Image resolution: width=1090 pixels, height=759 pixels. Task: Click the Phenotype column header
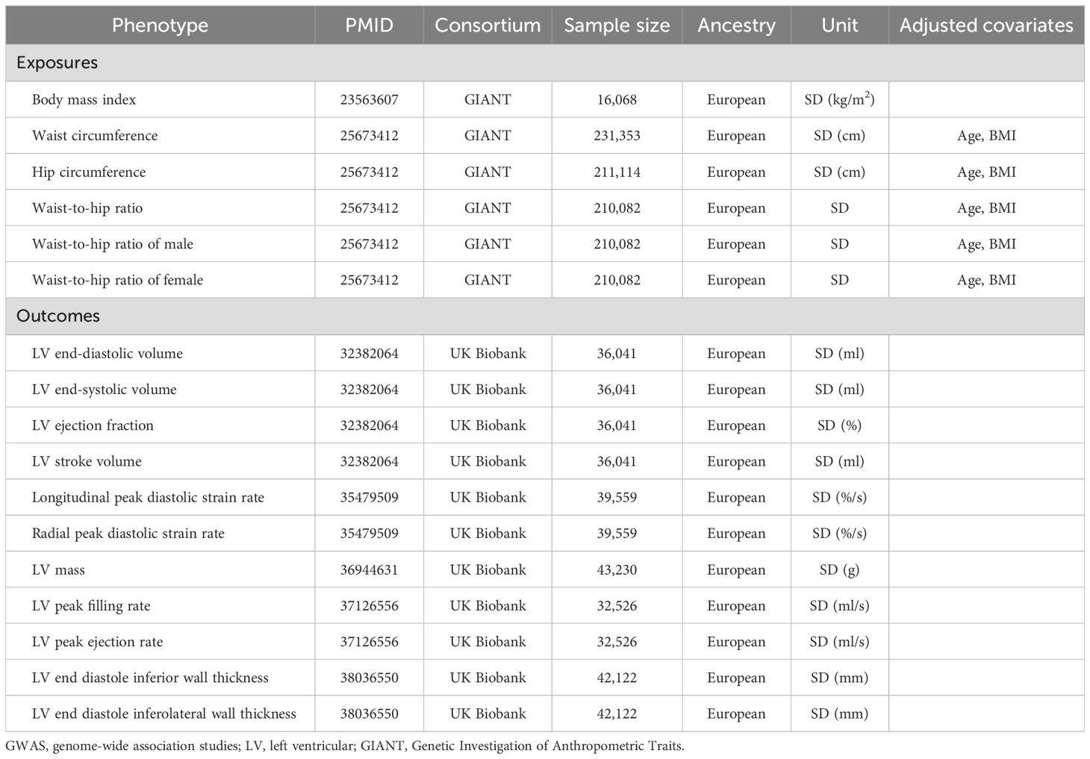point(160,25)
